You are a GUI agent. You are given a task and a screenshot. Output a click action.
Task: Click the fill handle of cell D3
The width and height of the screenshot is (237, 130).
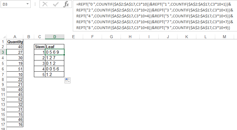click(x=64, y=55)
